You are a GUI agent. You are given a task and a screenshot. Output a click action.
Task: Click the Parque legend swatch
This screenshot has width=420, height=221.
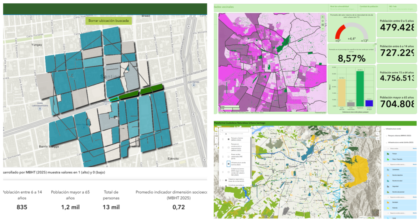point(388,153)
